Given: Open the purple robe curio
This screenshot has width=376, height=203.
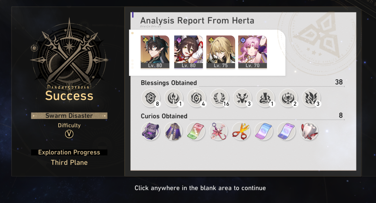Looking at the screenshot, I should (173, 131).
